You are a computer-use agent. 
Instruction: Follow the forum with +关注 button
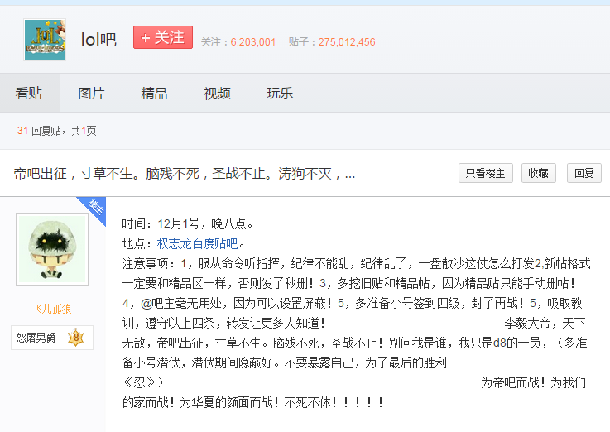click(163, 38)
